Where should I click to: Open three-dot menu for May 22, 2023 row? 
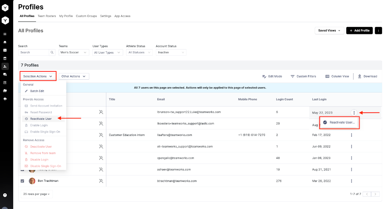tap(354, 112)
